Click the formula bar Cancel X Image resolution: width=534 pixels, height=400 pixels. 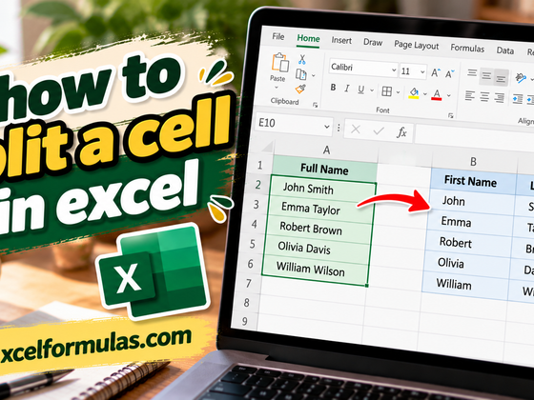356,130
